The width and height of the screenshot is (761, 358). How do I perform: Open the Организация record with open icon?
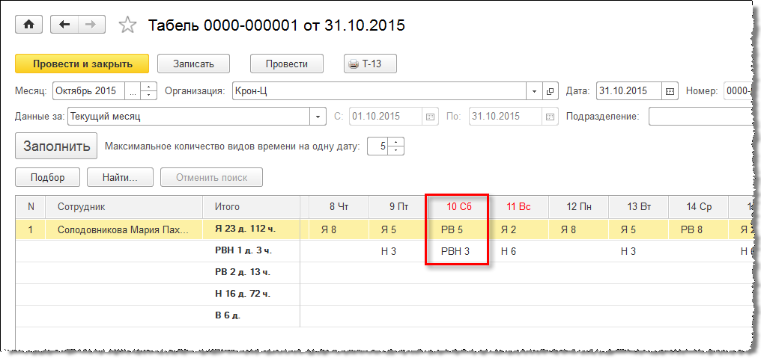point(550,91)
